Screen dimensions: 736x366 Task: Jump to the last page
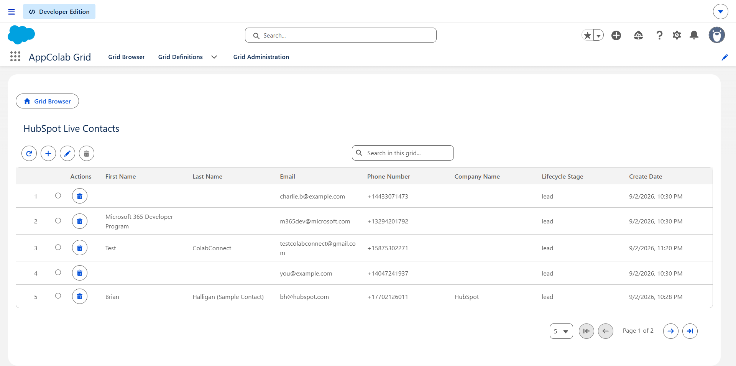[690, 331]
